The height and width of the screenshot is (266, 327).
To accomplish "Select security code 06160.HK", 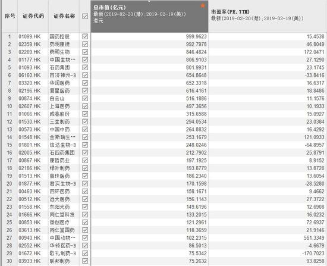I will click(x=30, y=75).
